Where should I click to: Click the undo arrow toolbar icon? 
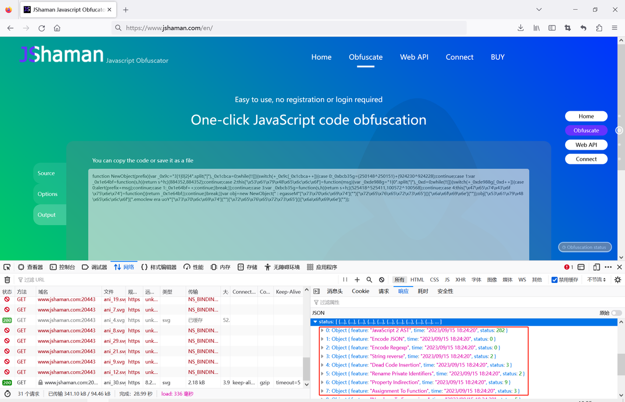583,28
